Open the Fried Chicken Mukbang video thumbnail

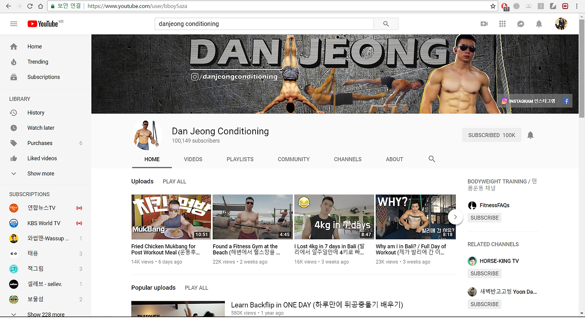170,217
